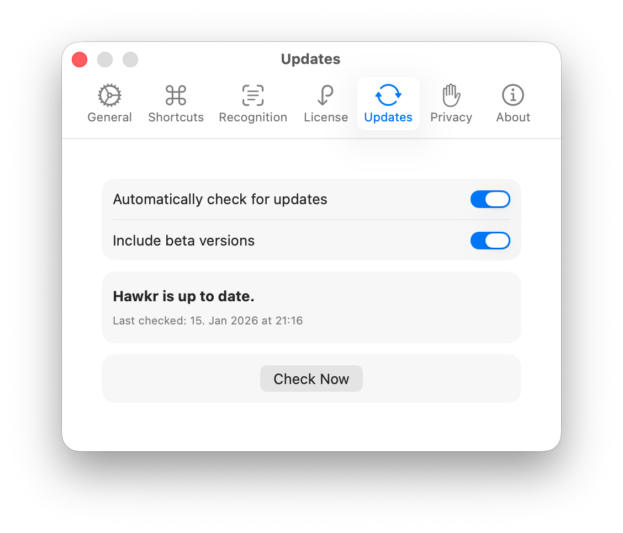The height and width of the screenshot is (533, 623).
Task: Turn off Include beta versions switch
Action: (x=490, y=241)
